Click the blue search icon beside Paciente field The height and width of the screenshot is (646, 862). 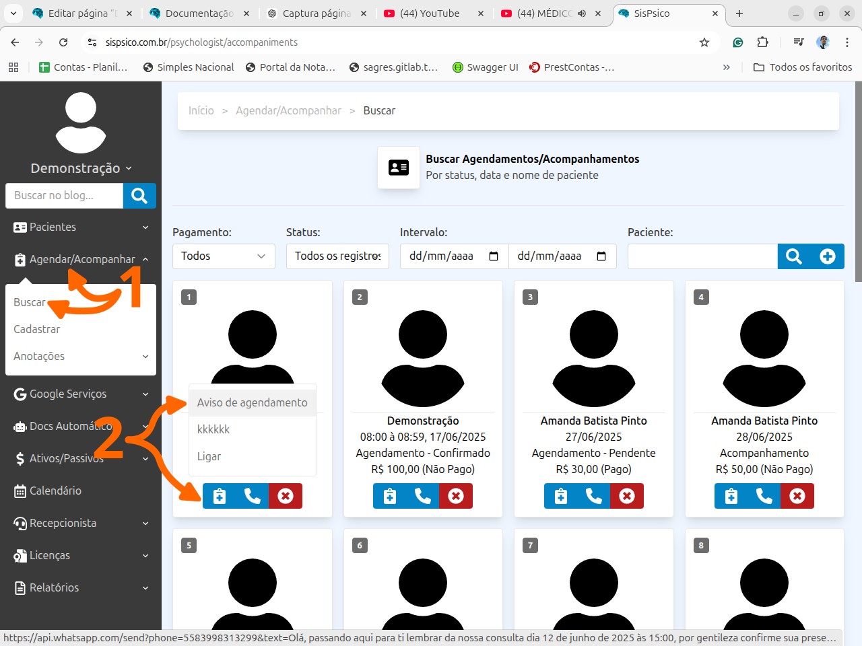tap(794, 256)
